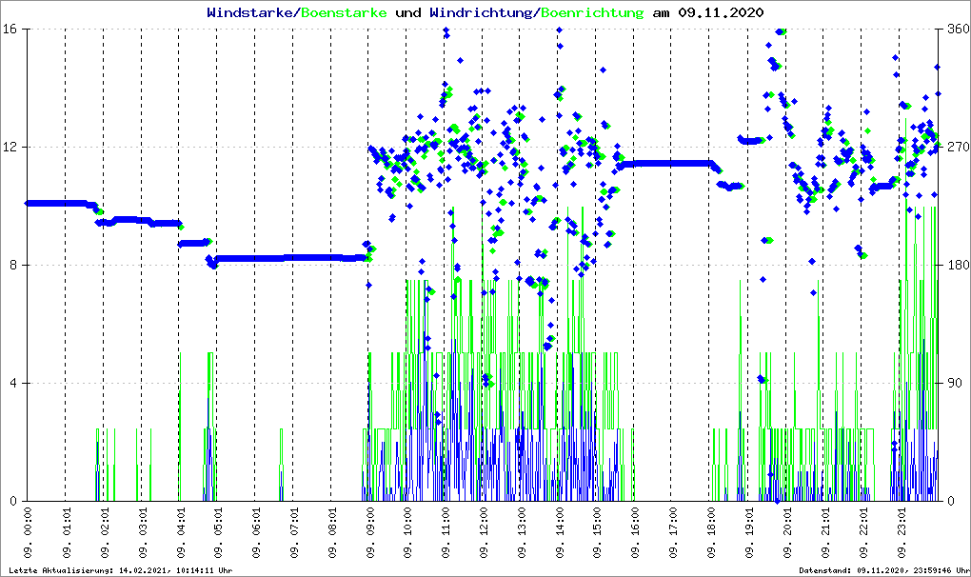Click the 270 label on right axis
Viewport: 971px width, 577px height.
(955, 148)
